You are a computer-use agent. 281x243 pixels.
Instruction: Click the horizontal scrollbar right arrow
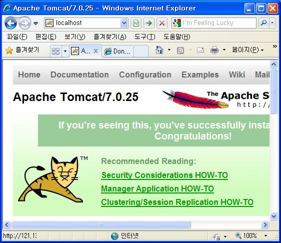[x=265, y=224]
